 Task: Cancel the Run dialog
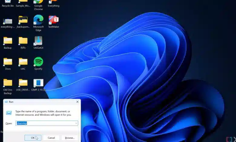51,138
